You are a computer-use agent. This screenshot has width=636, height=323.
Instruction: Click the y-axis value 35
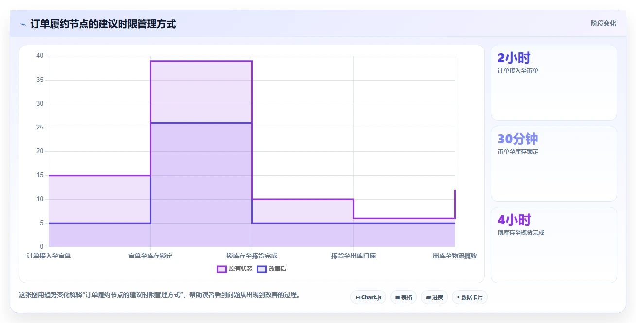click(40, 80)
